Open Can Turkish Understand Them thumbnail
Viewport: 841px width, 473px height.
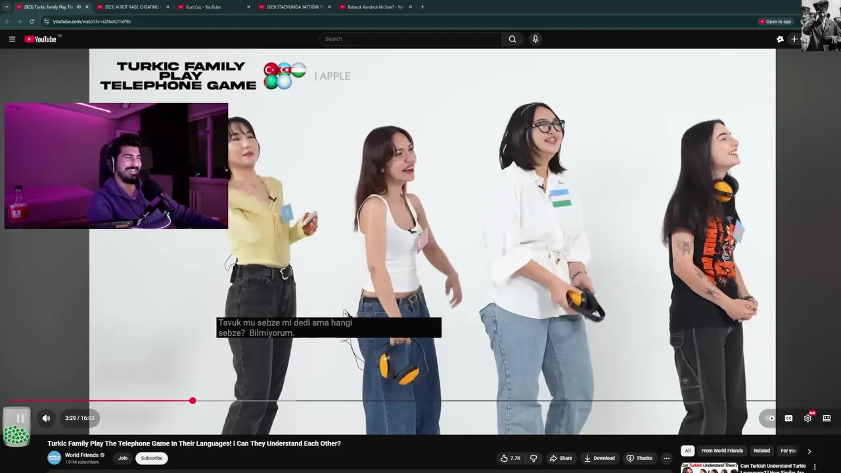coord(709,468)
